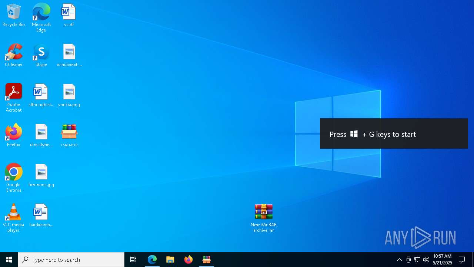The width and height of the screenshot is (474, 267).
Task: Select the Google Chrome desktop shortcut
Action: (x=14, y=178)
